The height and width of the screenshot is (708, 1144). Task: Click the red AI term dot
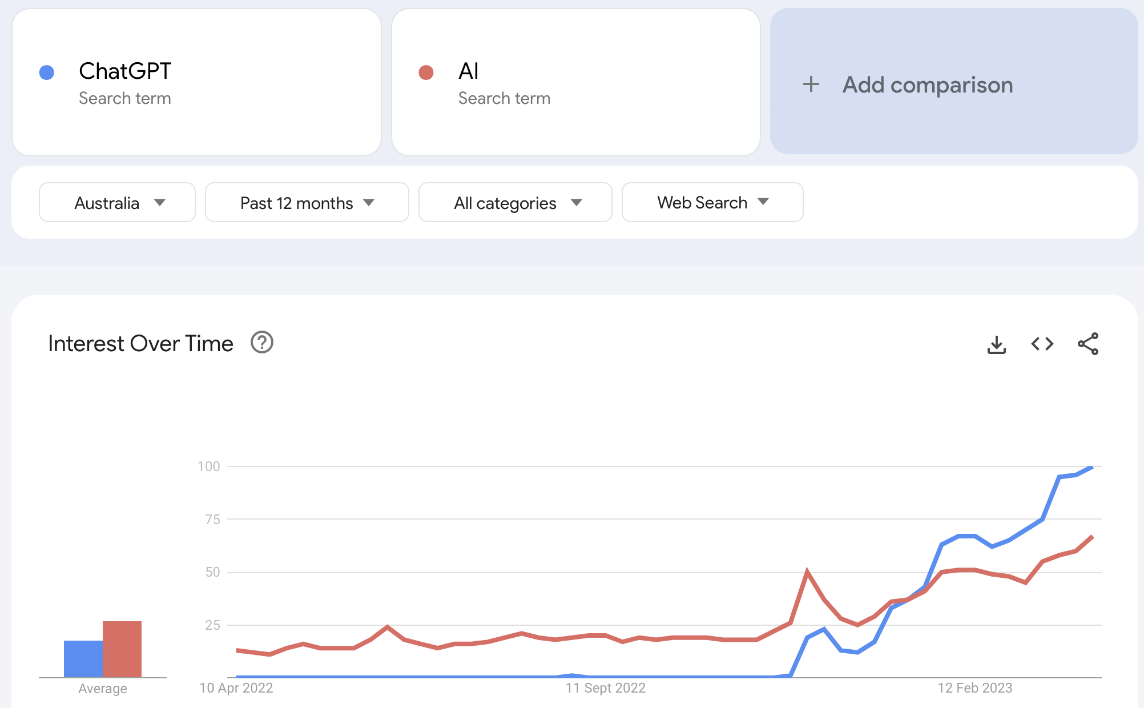(x=426, y=73)
